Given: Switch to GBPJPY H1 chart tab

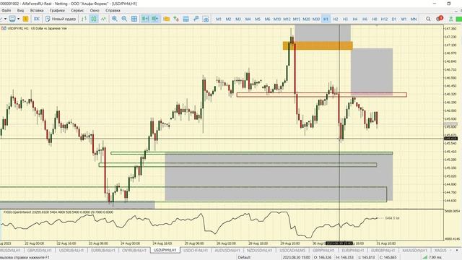Looking at the screenshot, I should pyautogui.click(x=323, y=251).
